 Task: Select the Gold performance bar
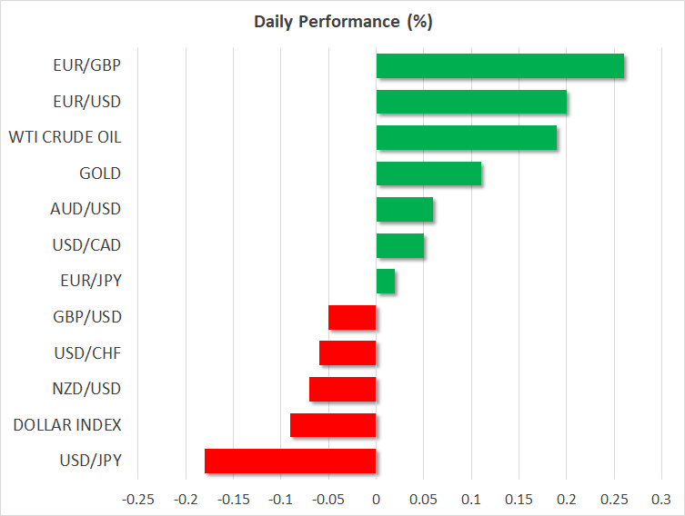coord(428,174)
